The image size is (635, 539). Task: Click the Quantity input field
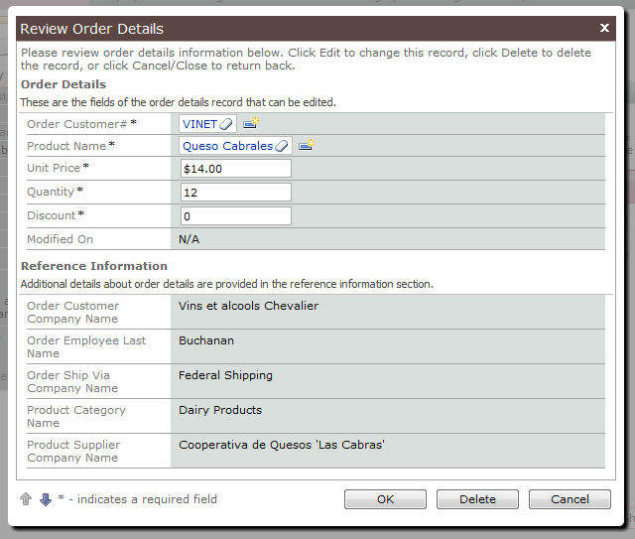(x=236, y=193)
